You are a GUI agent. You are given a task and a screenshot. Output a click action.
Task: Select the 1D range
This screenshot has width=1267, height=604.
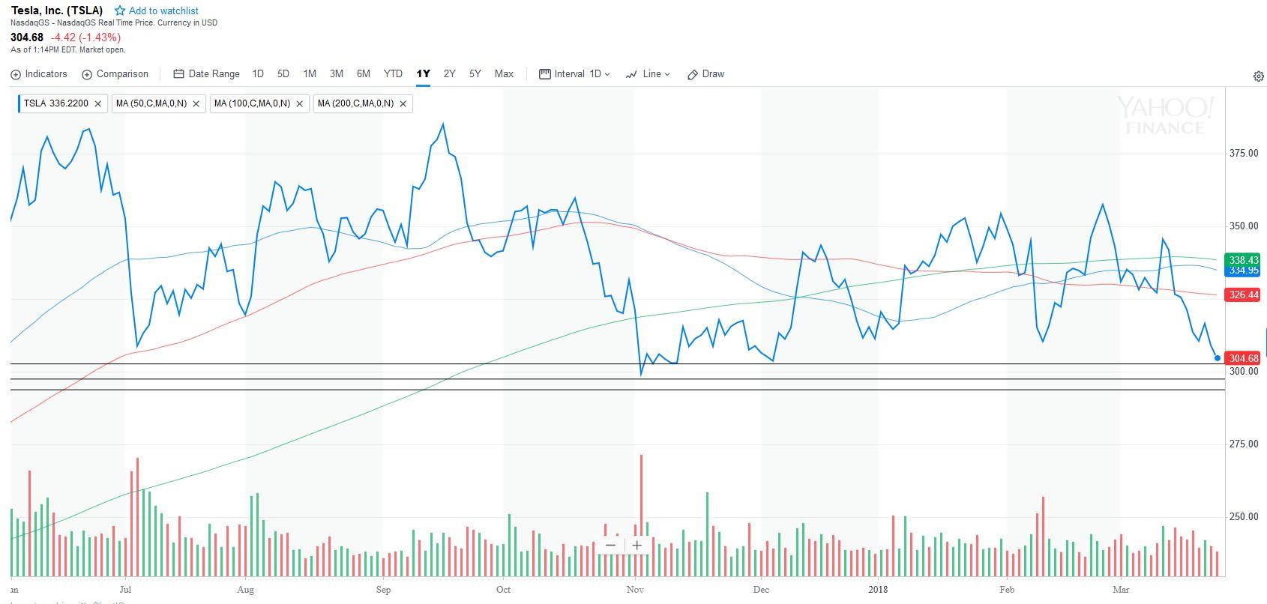(258, 74)
